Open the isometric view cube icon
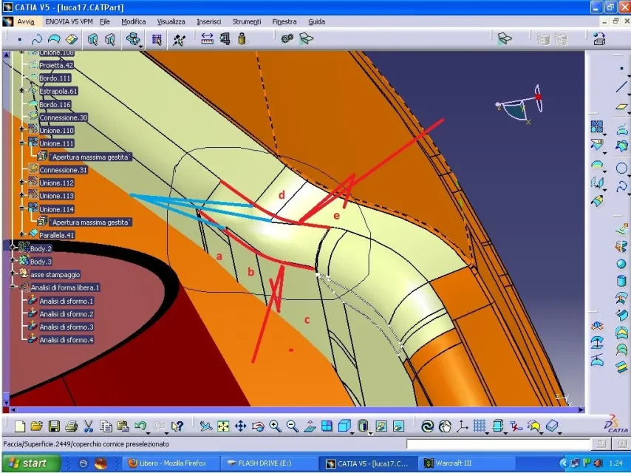Screen dimensions: 631x473 pyautogui.click(x=344, y=426)
